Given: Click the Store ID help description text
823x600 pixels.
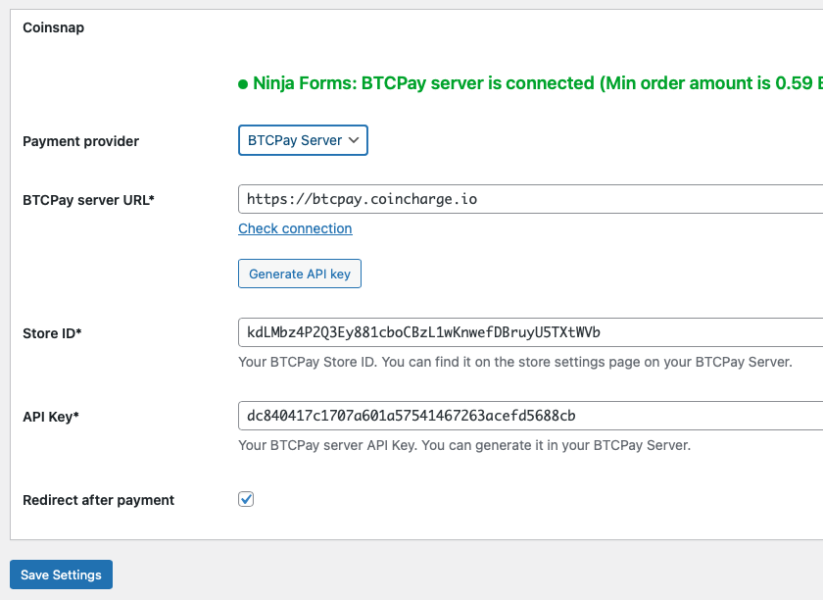Looking at the screenshot, I should (514, 362).
